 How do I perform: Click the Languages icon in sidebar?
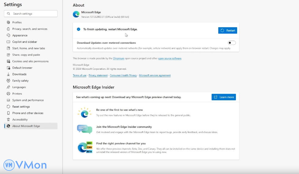click(9, 87)
